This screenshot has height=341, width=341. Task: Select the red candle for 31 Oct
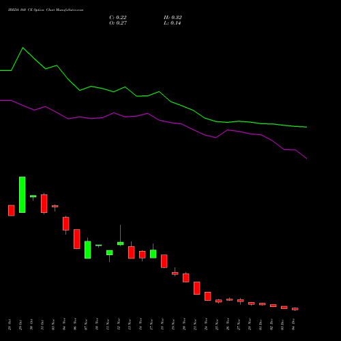click(x=44, y=204)
